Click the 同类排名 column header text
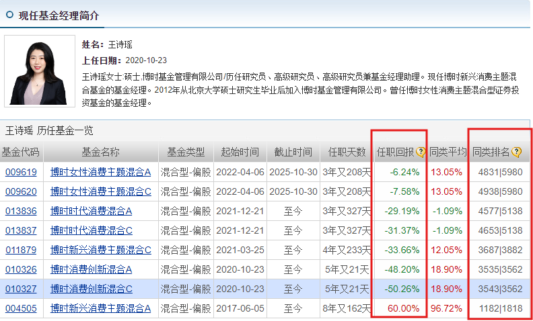 [x=491, y=152]
